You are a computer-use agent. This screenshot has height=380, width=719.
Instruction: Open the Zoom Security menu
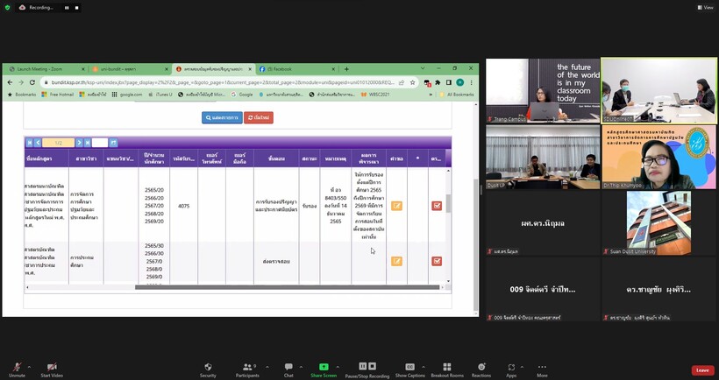(208, 369)
